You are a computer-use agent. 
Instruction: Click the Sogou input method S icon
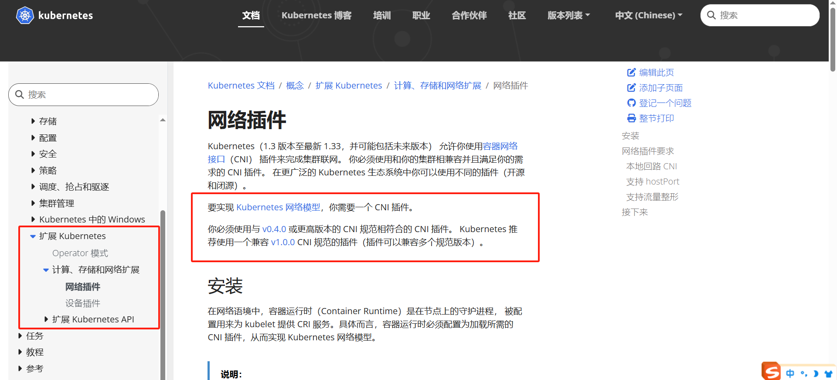point(771,371)
